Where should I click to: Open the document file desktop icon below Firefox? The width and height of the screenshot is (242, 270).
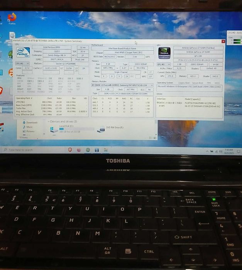tap(12, 36)
